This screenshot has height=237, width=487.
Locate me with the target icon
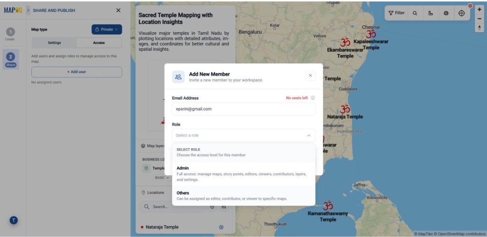[x=461, y=13]
